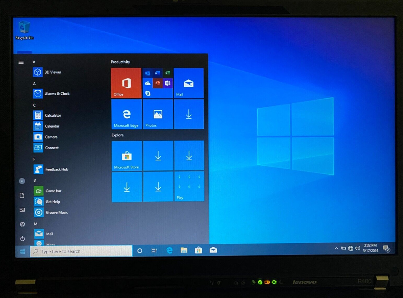The image size is (403, 298).
Task: Jump to letter C section header
Action: point(34,105)
